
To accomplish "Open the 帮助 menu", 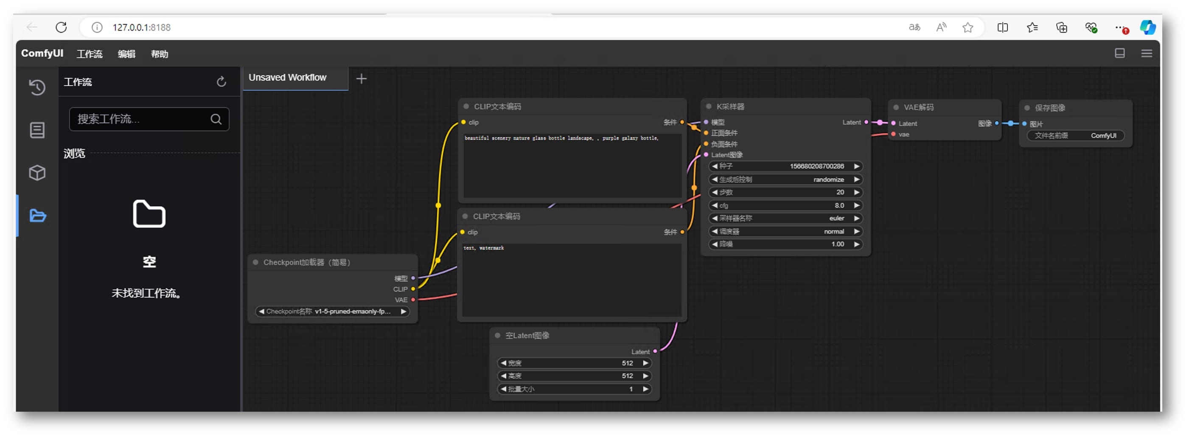I will [x=160, y=53].
